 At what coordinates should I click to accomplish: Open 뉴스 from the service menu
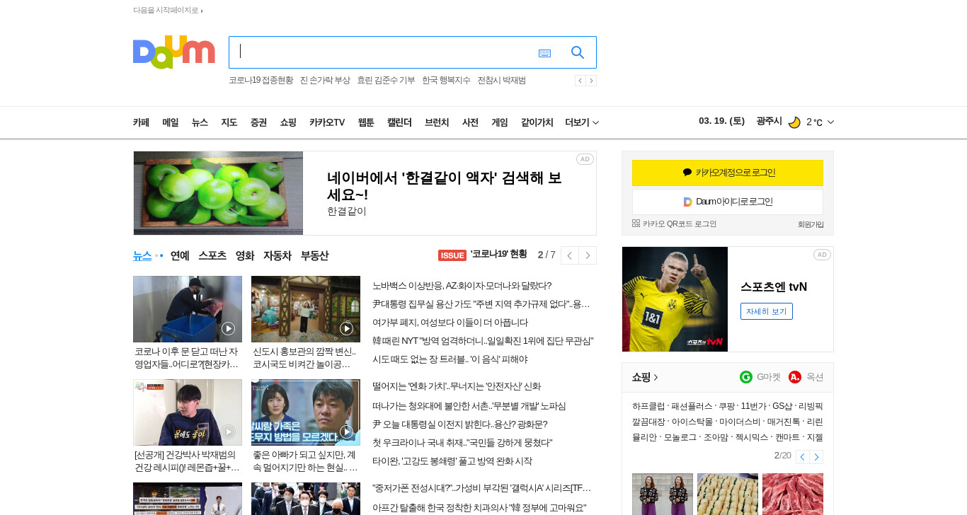[x=200, y=122]
